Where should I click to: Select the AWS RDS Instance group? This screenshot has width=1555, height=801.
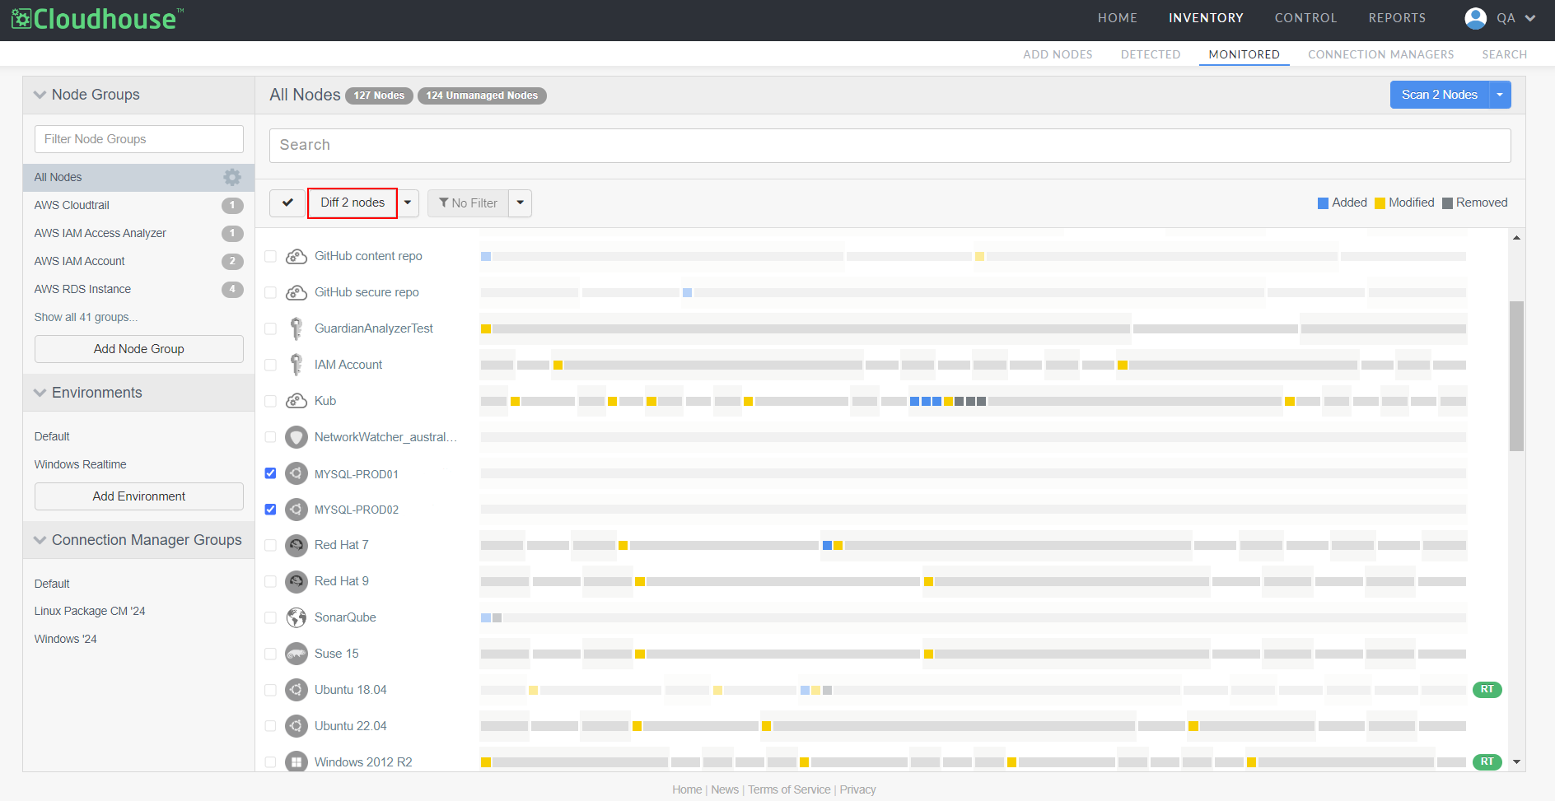[x=138, y=289]
